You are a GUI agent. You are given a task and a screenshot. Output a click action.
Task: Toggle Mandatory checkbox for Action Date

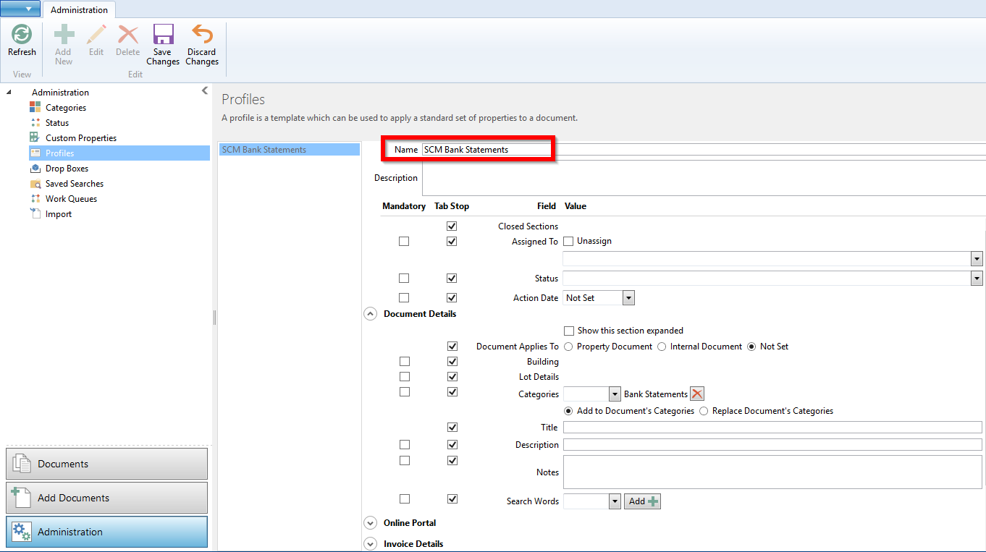click(404, 298)
